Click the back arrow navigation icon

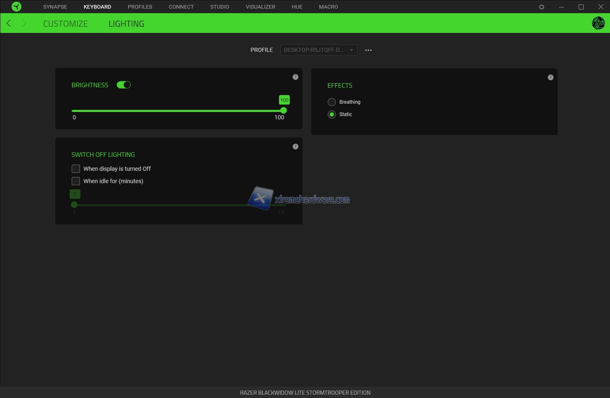tap(9, 23)
